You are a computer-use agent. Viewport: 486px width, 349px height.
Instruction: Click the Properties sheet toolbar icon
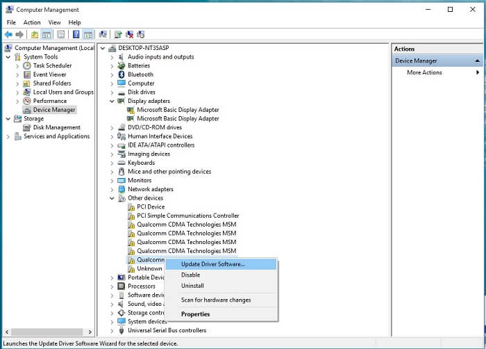tap(61, 35)
